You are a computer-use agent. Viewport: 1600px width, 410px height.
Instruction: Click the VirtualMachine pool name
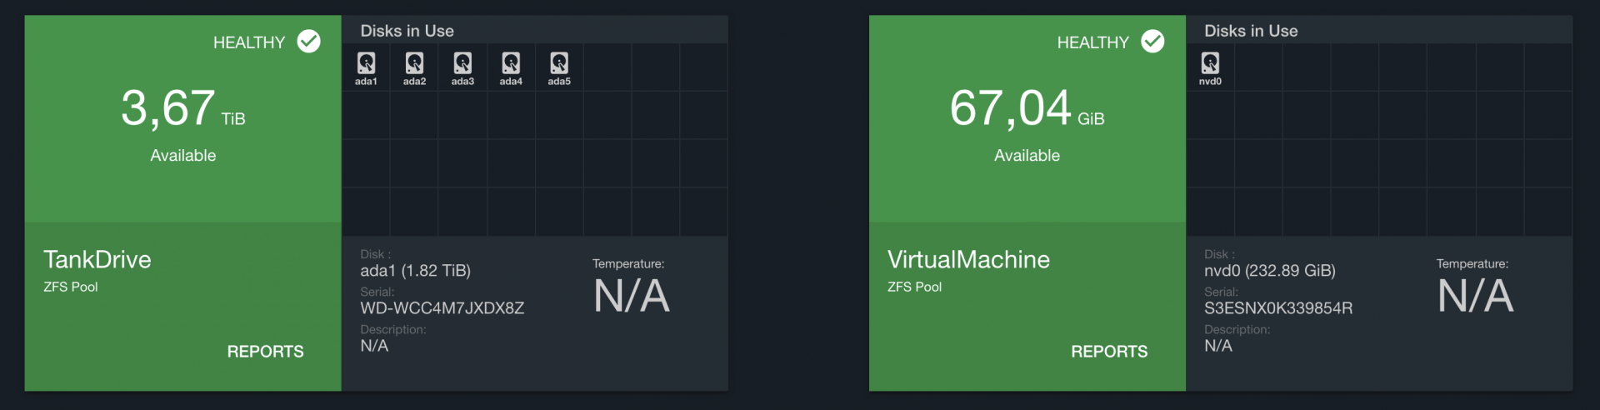pos(968,260)
